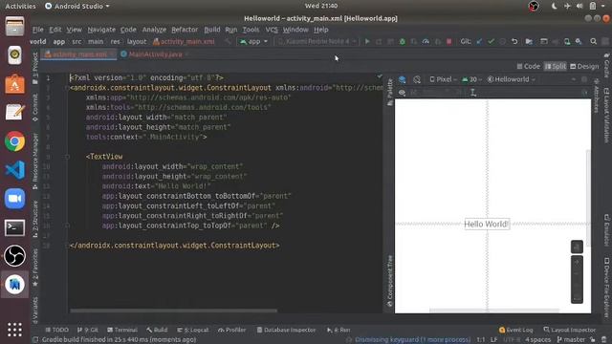Select the Hello World! TextView in preview
Viewport: 612px width, 344px height.
pyautogui.click(x=487, y=225)
